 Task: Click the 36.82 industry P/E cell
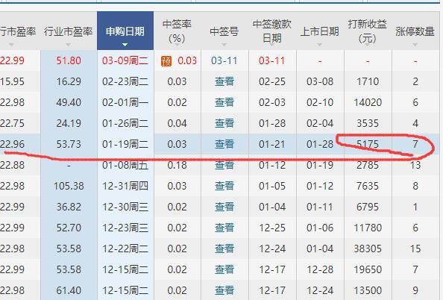69,207
